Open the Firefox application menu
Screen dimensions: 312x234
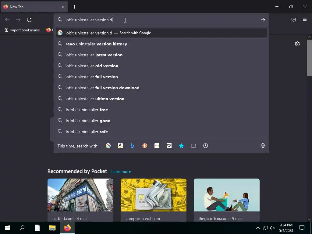(305, 19)
